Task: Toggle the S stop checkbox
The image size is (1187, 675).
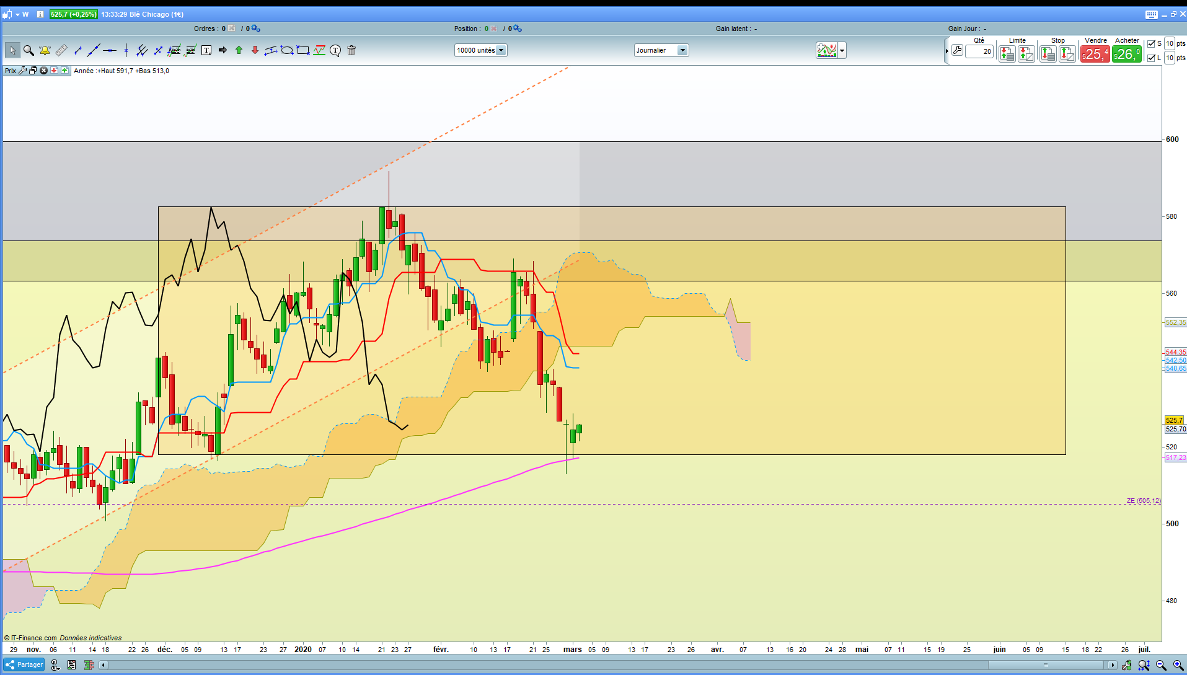Action: [x=1151, y=43]
